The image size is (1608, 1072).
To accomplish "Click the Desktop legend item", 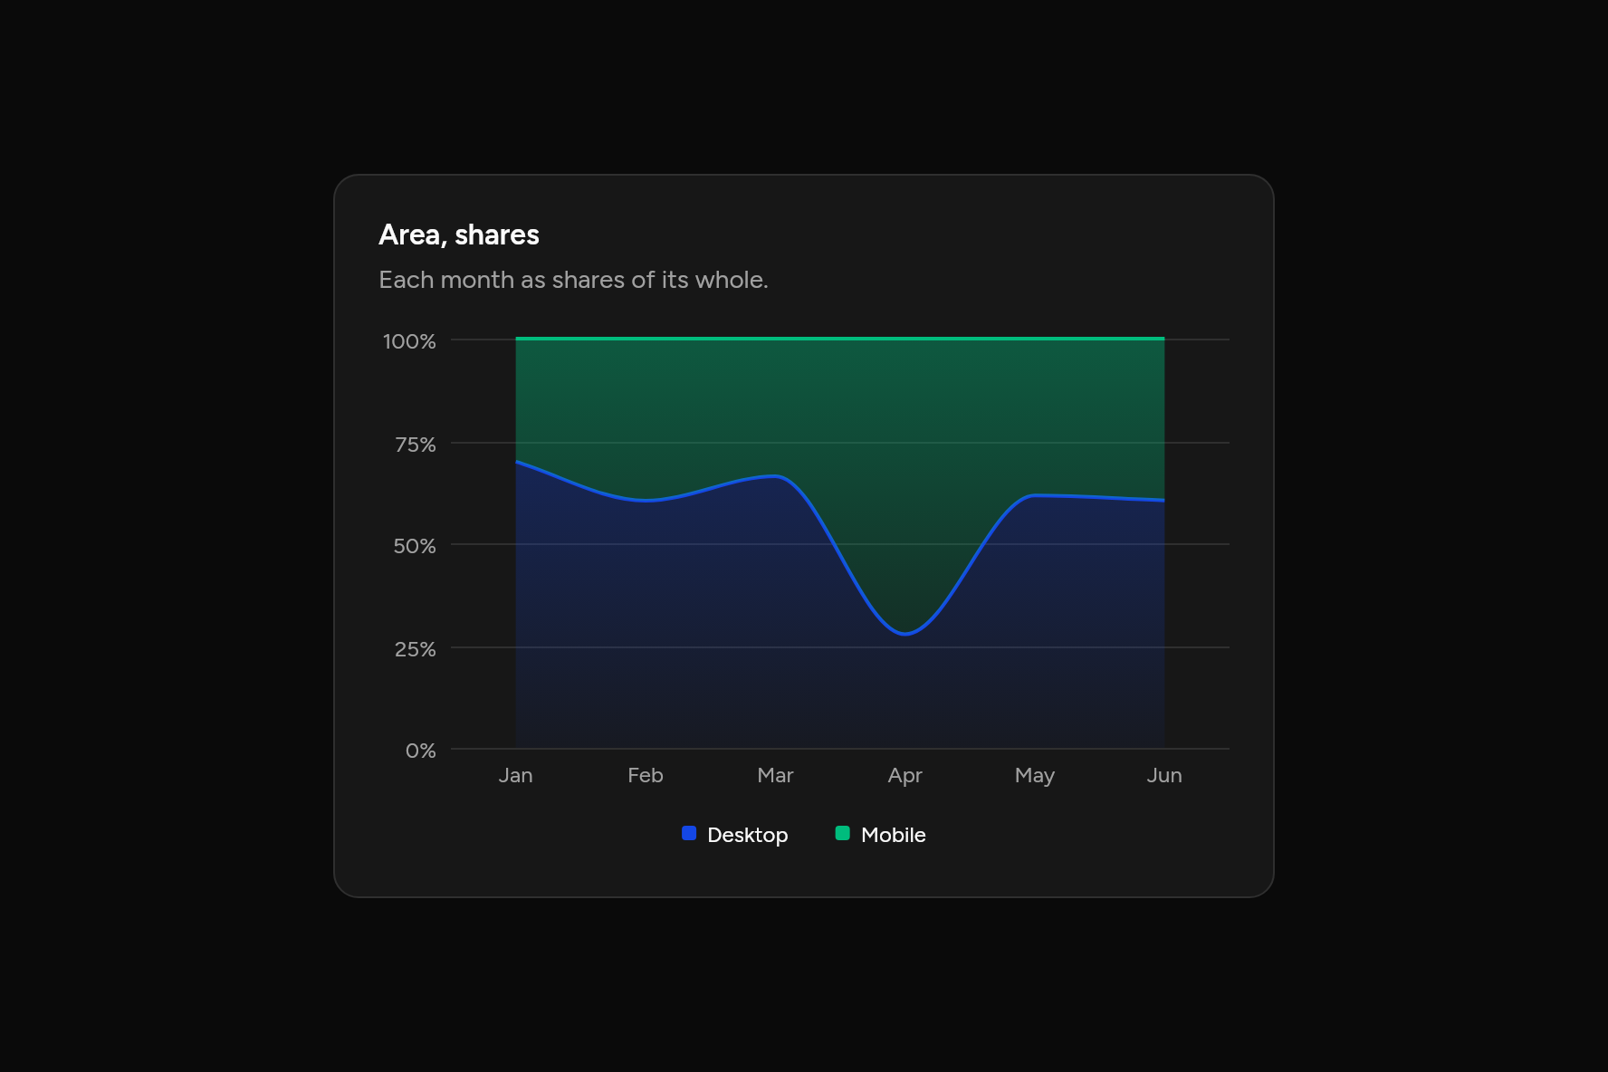I will [x=734, y=835].
